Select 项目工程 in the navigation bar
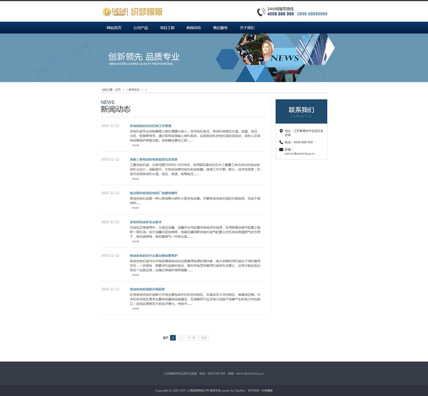 coord(167,28)
